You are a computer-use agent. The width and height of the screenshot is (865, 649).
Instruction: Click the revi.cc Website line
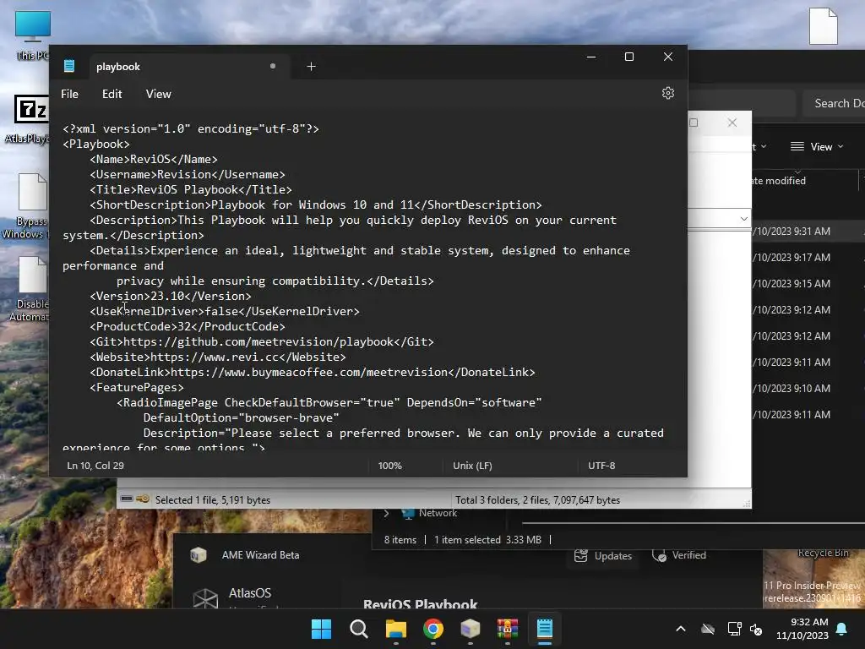(218, 357)
